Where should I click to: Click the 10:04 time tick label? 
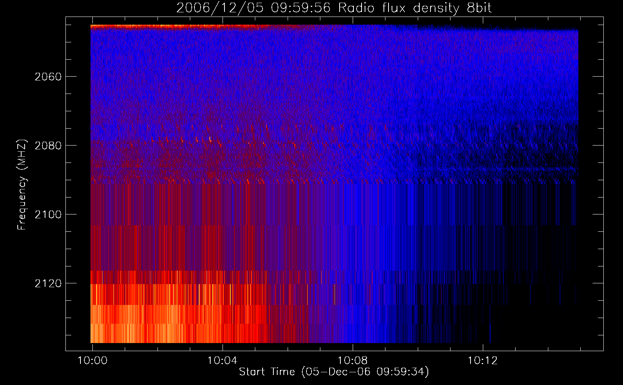click(x=223, y=360)
